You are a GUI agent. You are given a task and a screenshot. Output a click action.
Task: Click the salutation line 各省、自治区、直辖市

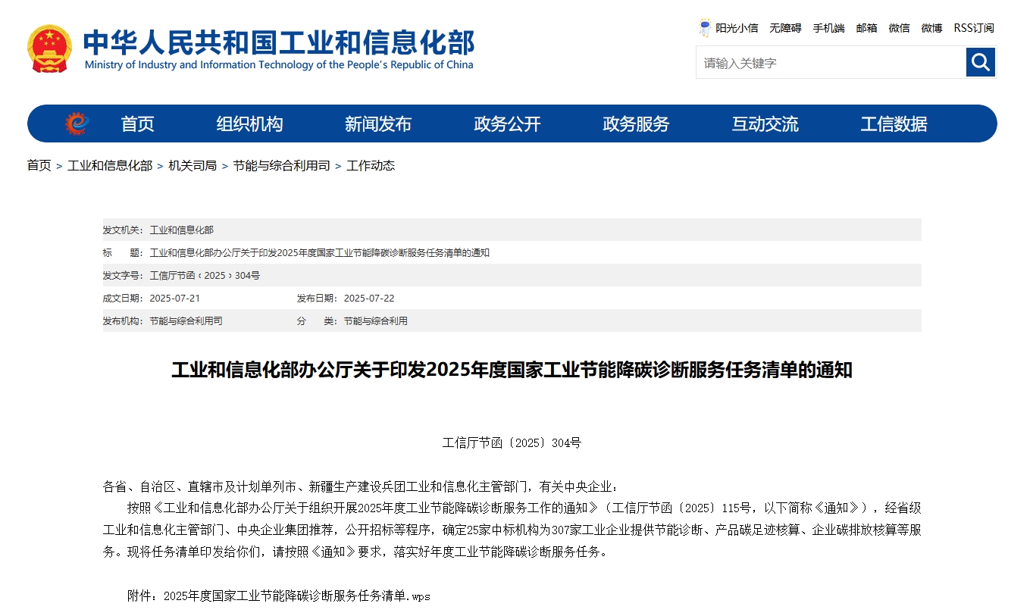pos(361,486)
